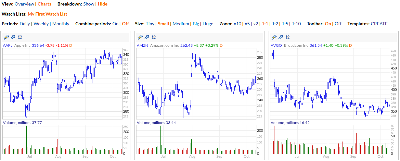Choose Big chart size

196,24
